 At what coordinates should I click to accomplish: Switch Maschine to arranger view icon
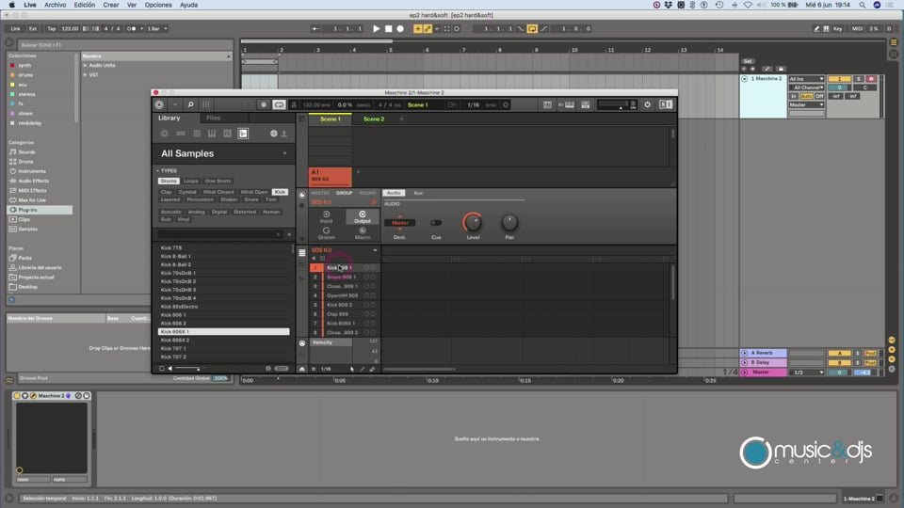click(301, 119)
